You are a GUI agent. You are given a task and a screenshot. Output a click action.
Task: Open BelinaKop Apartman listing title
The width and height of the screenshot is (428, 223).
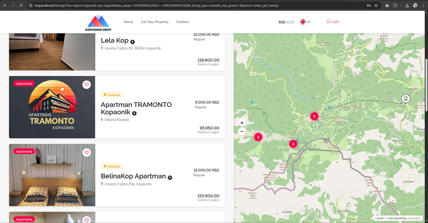pos(133,176)
